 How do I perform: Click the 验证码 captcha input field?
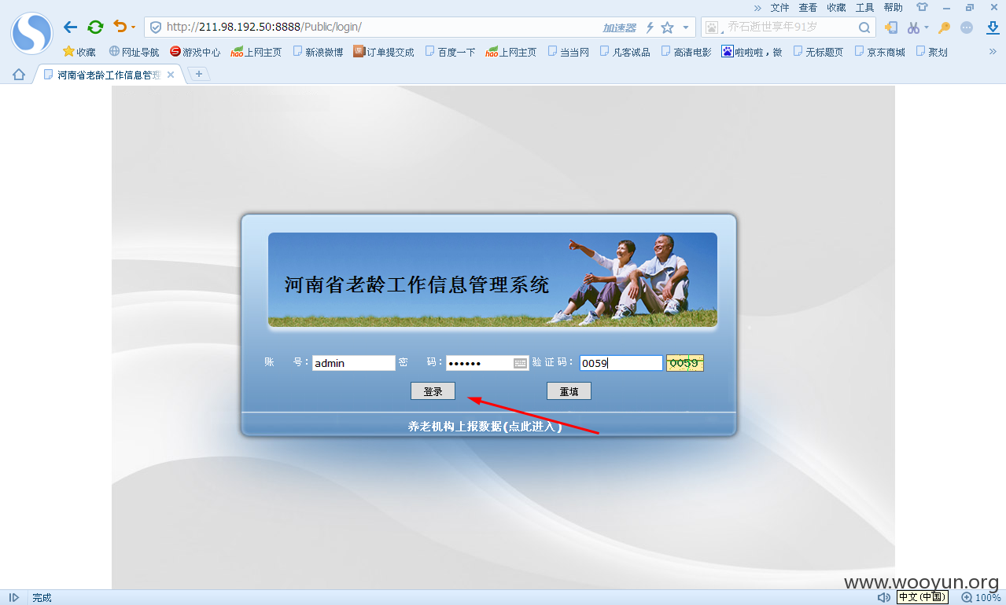pos(621,363)
